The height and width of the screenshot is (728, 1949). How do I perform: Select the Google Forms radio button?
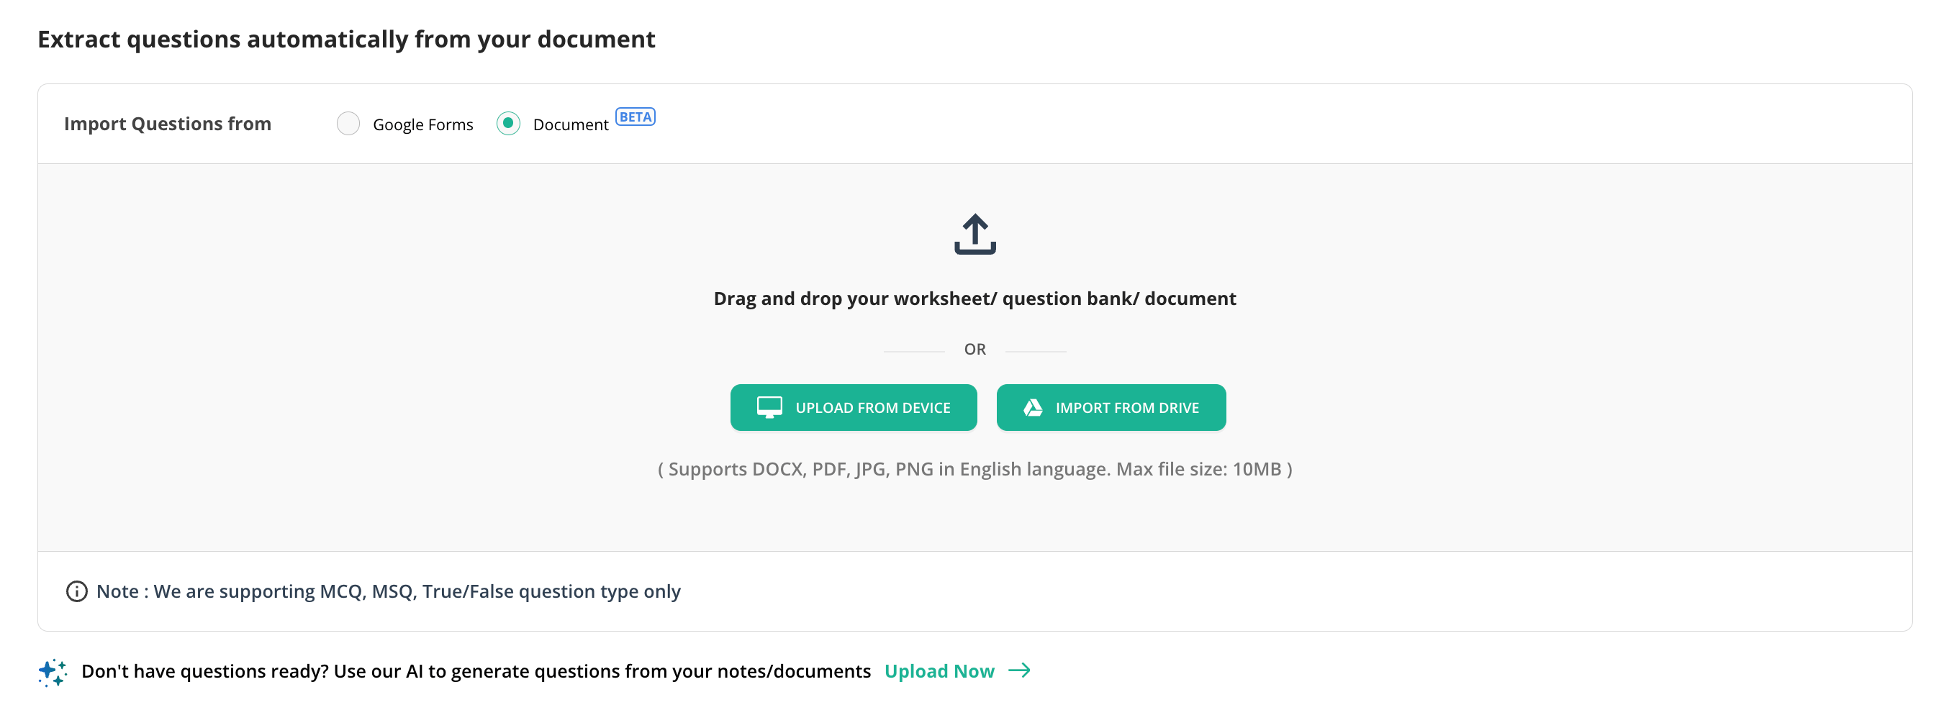click(x=348, y=123)
